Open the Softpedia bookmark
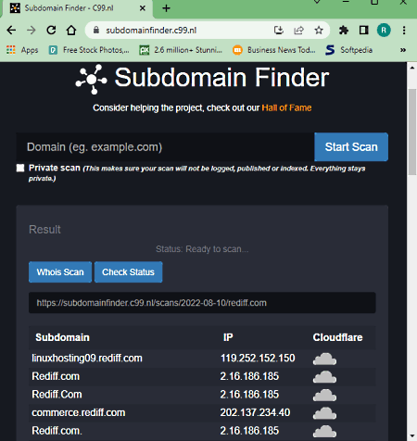The width and height of the screenshot is (417, 441). click(x=349, y=50)
